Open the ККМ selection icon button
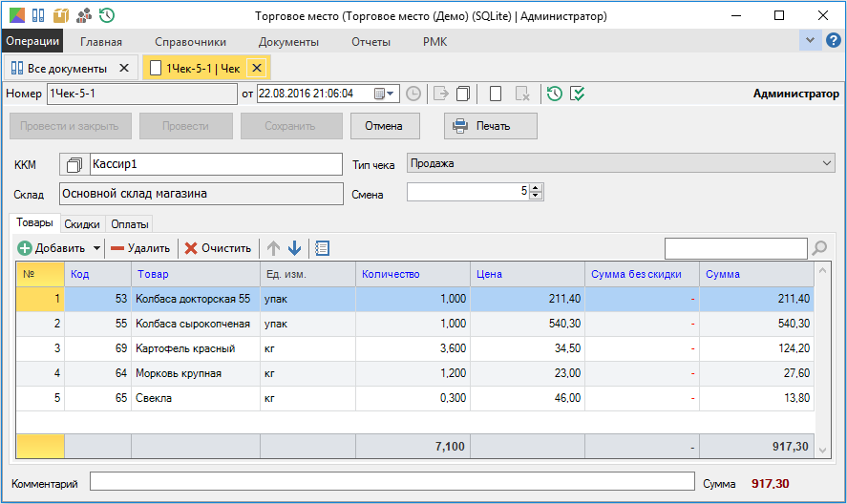Screen dimensions: 847x504 pyautogui.click(x=74, y=164)
